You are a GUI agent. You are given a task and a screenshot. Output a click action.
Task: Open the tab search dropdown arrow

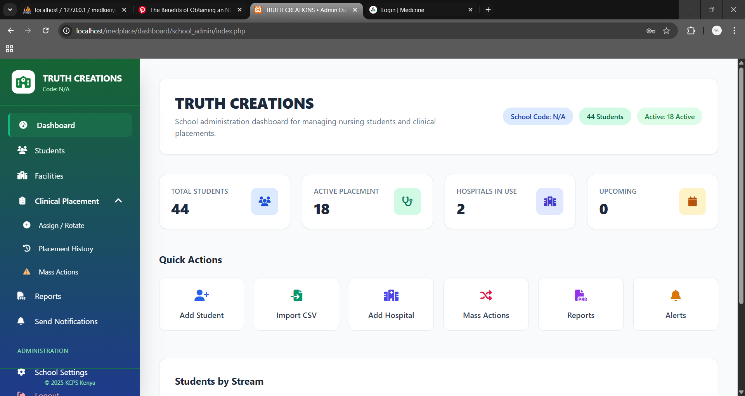pyautogui.click(x=10, y=10)
